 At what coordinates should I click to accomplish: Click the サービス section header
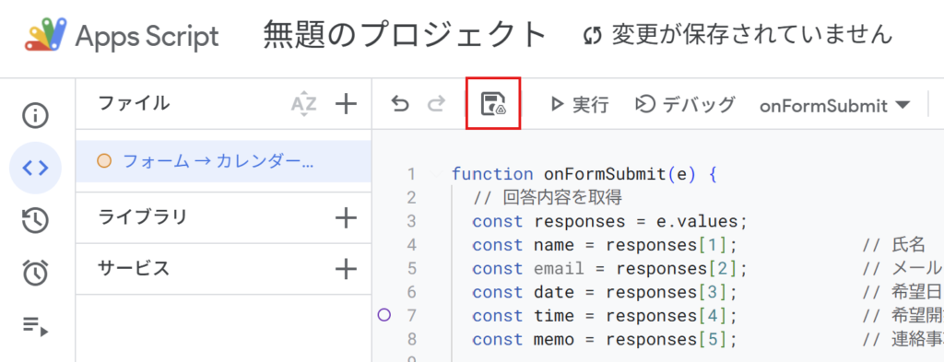tap(134, 268)
